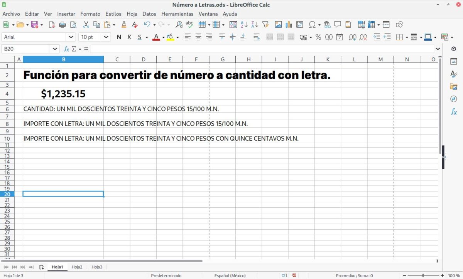Toggle underline formatting (S)
Viewport: 463px width, 279px height.
point(140,37)
